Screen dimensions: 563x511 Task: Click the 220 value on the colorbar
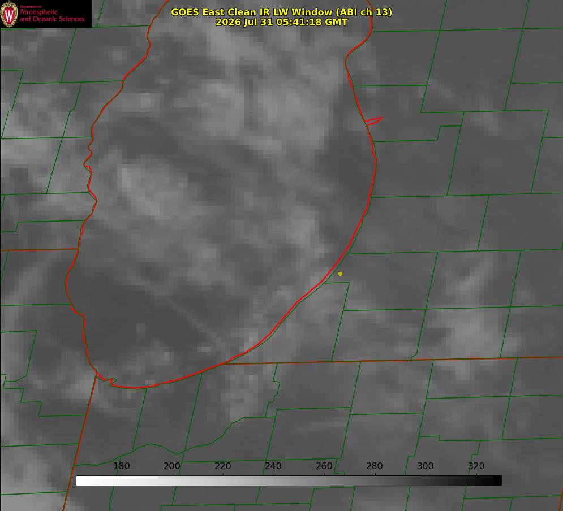(x=222, y=466)
